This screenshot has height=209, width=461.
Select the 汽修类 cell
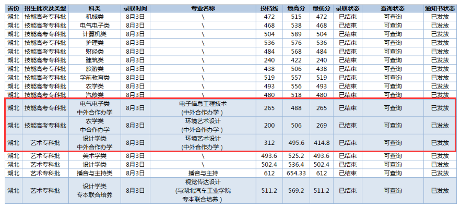pyautogui.click(x=94, y=95)
